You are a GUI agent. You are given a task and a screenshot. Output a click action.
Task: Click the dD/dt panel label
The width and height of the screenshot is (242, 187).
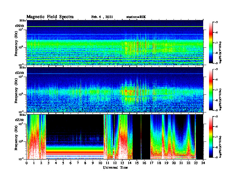pyautogui.click(x=20, y=73)
